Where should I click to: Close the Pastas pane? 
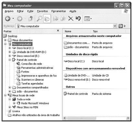[x=58, y=31]
